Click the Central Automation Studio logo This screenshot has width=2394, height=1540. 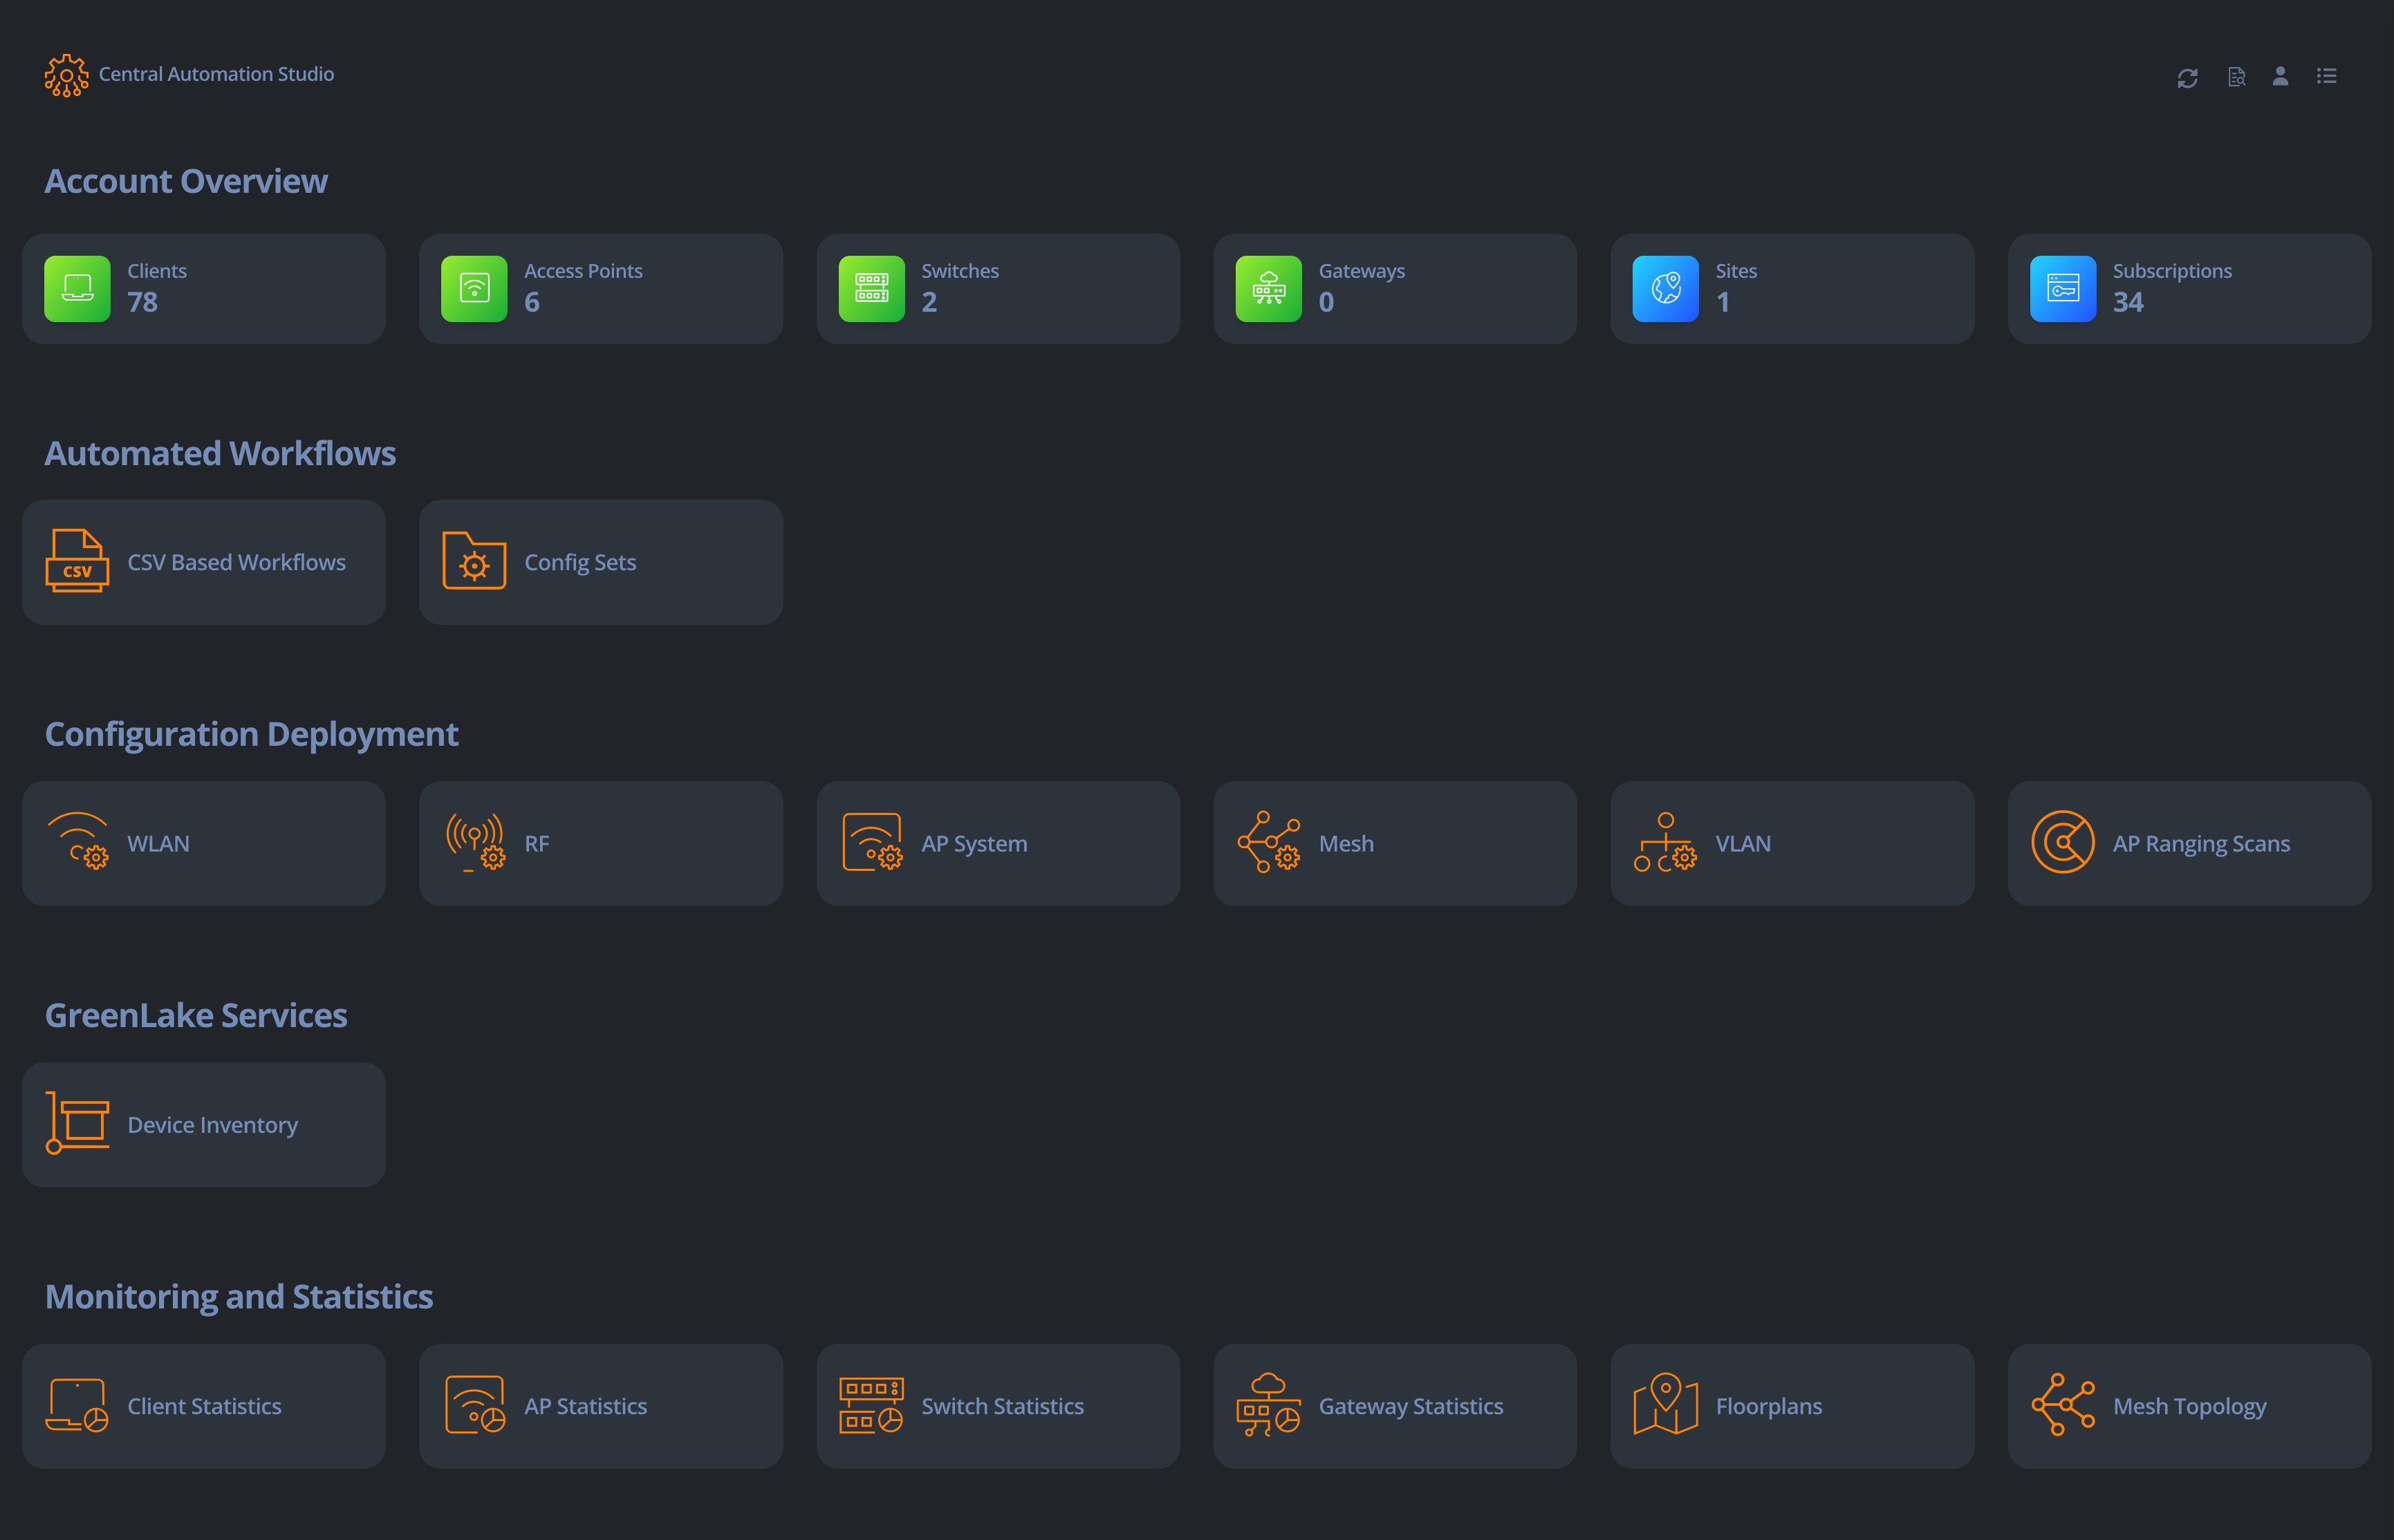(66, 75)
